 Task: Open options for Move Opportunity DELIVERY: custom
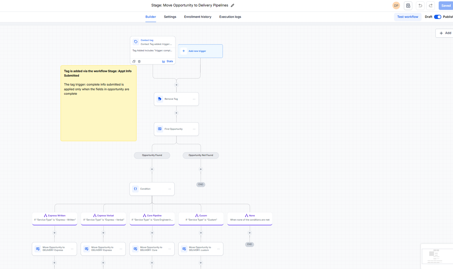tap(218, 249)
